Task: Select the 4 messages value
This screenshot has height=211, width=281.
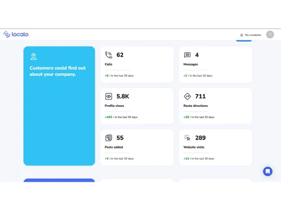Action: click(x=197, y=55)
